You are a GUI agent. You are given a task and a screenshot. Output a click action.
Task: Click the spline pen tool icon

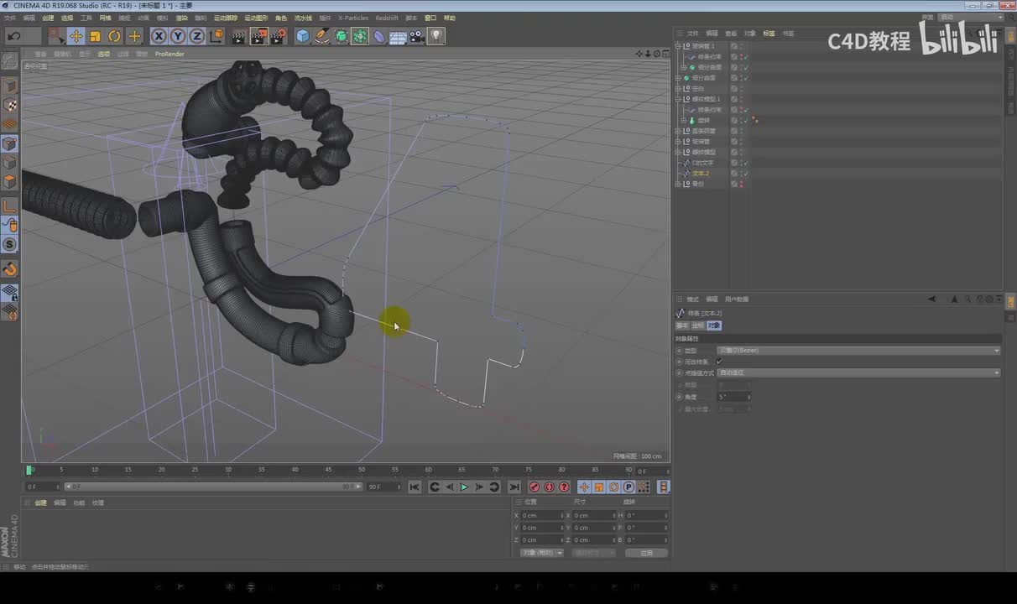click(321, 36)
